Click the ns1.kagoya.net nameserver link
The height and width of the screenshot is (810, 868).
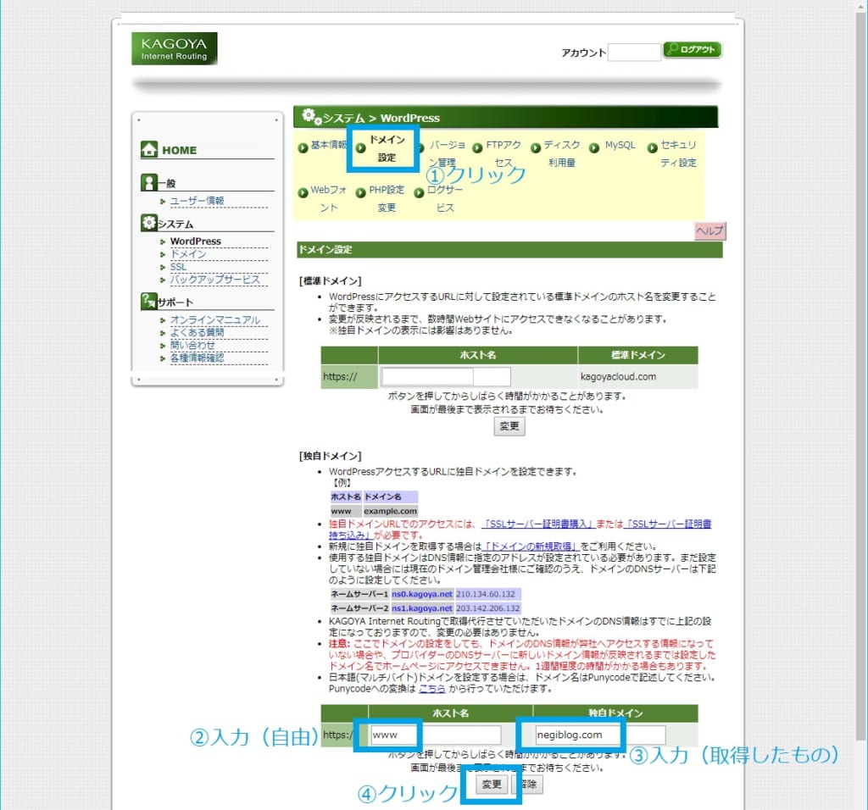click(x=422, y=608)
